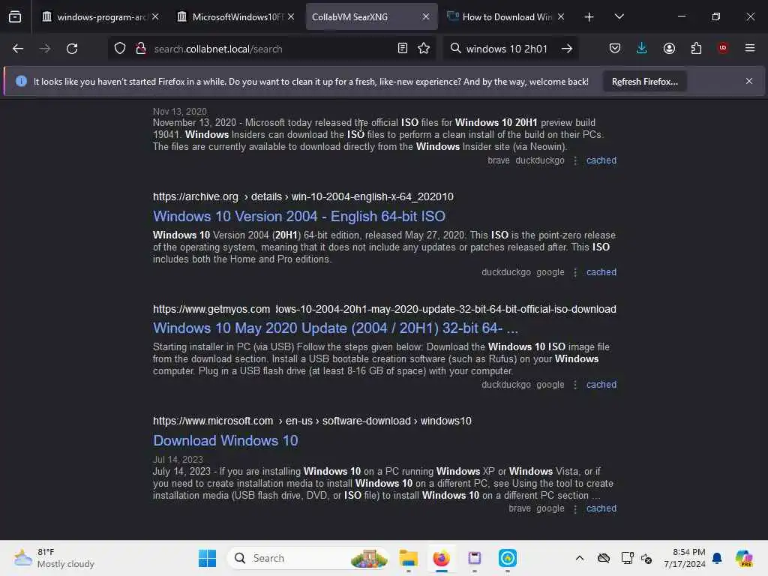Viewport: 768px width, 576px height.
Task: Submit search with the arrow next to query
Action: point(567,49)
